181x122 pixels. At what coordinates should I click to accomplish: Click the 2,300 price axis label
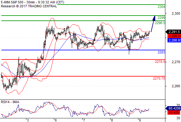[x=176, y=13]
